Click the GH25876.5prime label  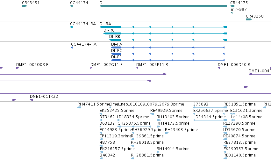134,123
